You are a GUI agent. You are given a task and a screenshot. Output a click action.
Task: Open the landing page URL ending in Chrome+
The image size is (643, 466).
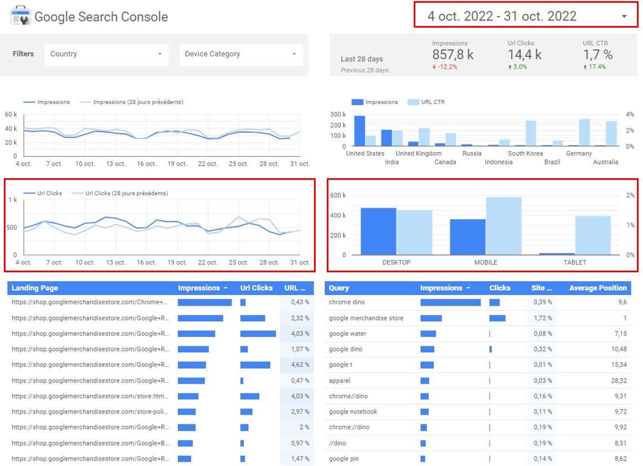point(89,302)
